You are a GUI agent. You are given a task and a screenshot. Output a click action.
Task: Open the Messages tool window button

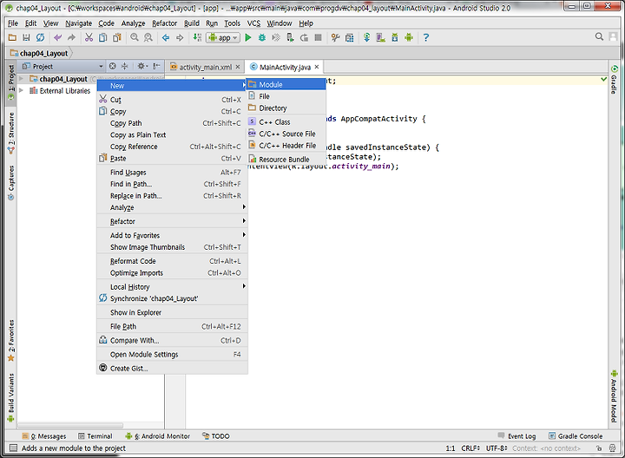(x=44, y=436)
